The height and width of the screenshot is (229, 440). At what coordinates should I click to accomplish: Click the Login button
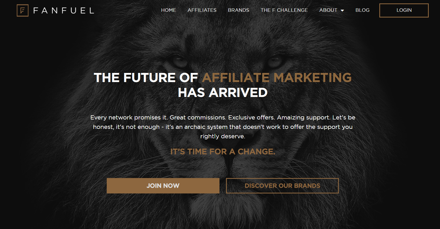click(x=404, y=10)
